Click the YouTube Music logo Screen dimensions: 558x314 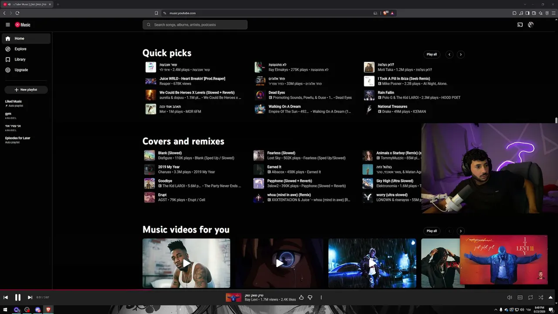point(23,25)
